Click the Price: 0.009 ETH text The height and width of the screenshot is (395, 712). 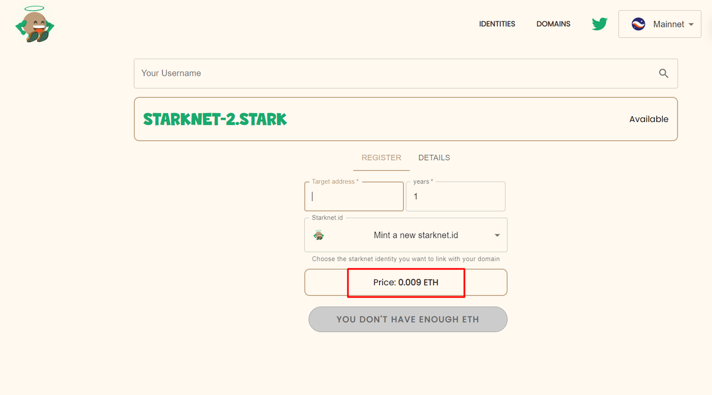coord(406,282)
